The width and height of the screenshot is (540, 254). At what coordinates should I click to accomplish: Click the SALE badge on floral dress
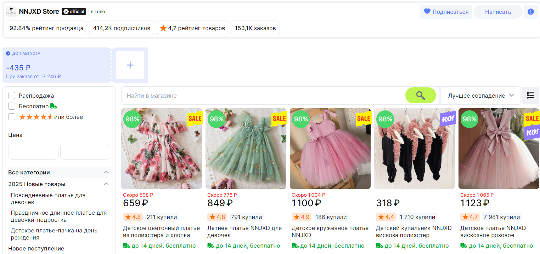click(x=195, y=119)
